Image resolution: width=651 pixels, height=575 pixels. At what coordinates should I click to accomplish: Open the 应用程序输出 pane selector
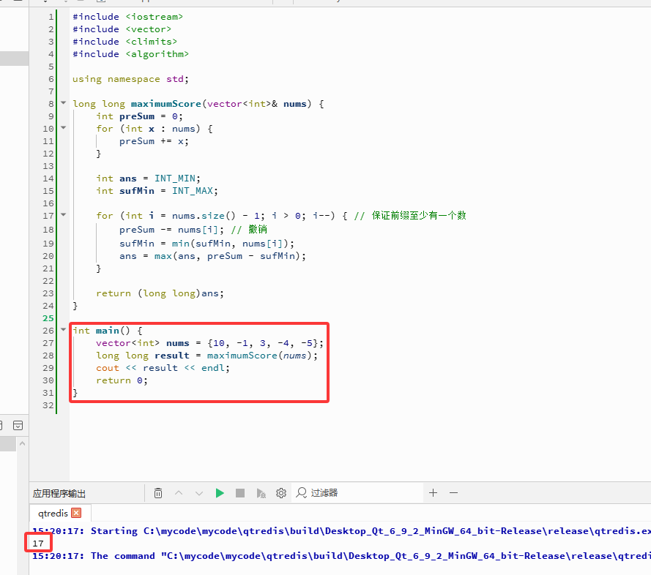(59, 493)
